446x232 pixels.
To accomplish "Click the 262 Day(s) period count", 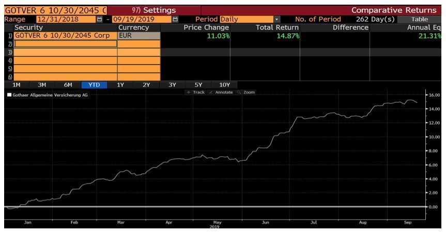I will coord(376,19).
